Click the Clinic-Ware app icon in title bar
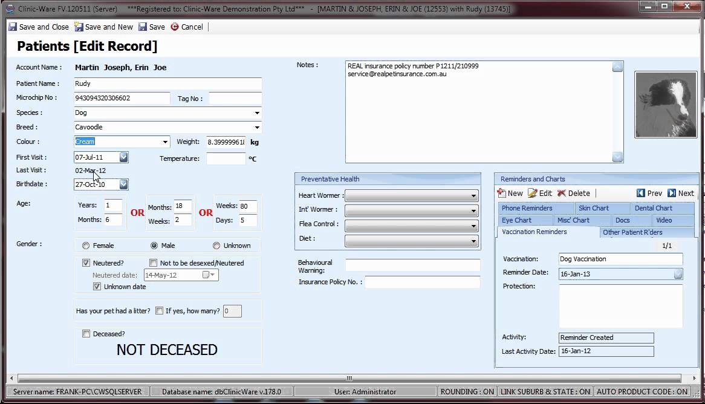 click(x=10, y=8)
